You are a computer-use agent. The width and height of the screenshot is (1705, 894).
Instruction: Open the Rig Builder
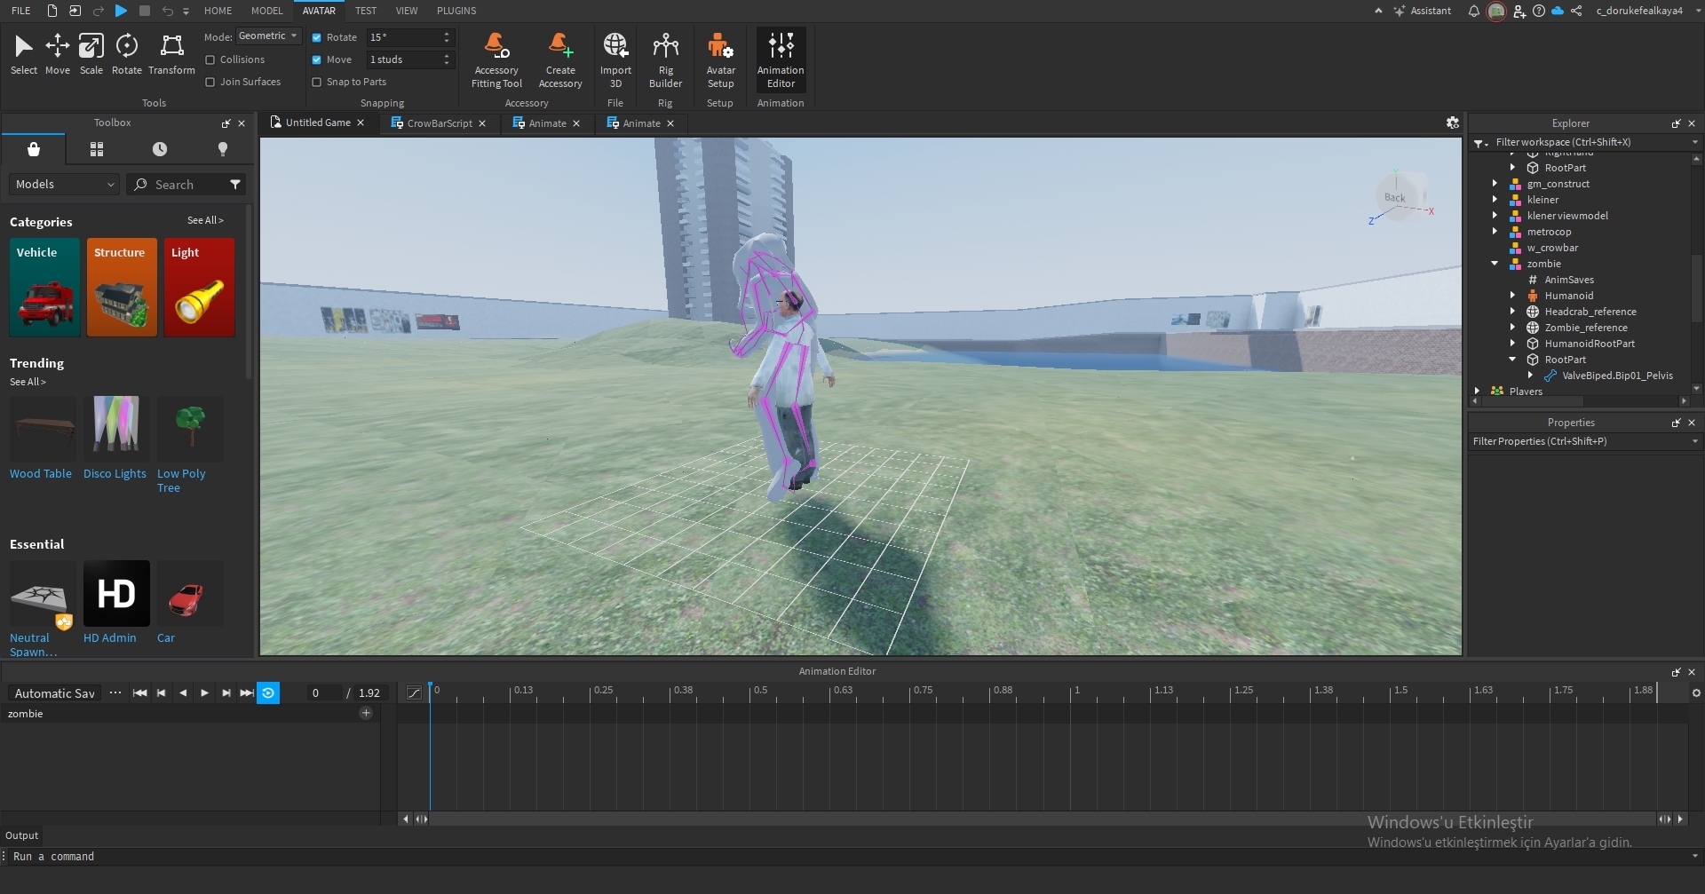point(665,60)
